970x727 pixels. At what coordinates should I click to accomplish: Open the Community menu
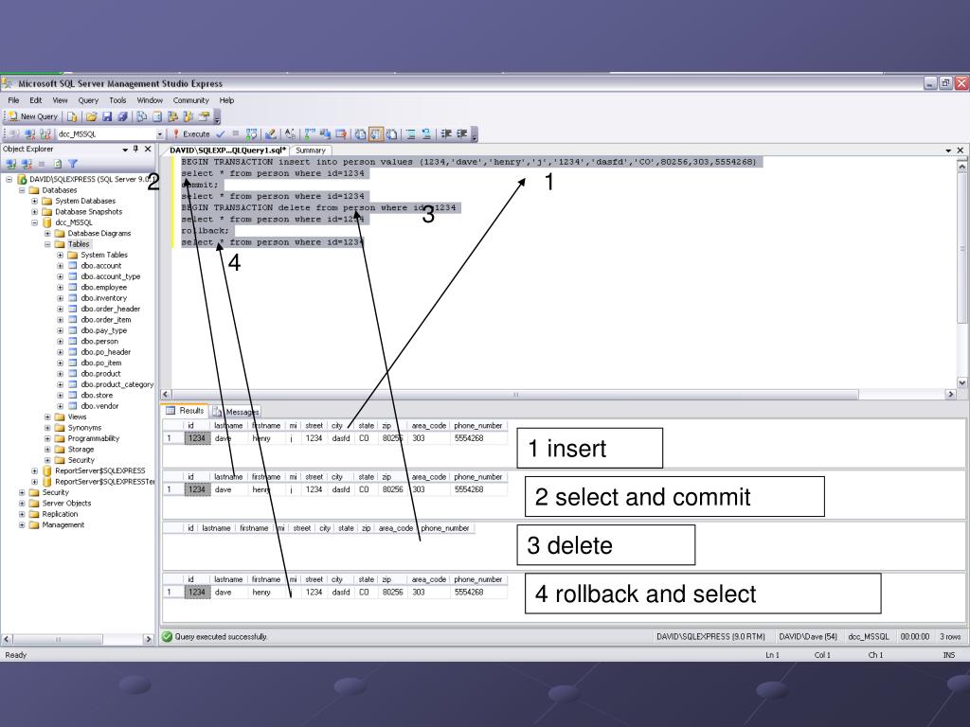190,100
